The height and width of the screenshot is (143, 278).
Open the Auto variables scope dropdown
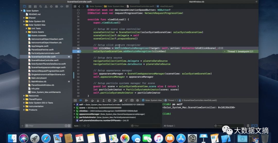click(77, 126)
